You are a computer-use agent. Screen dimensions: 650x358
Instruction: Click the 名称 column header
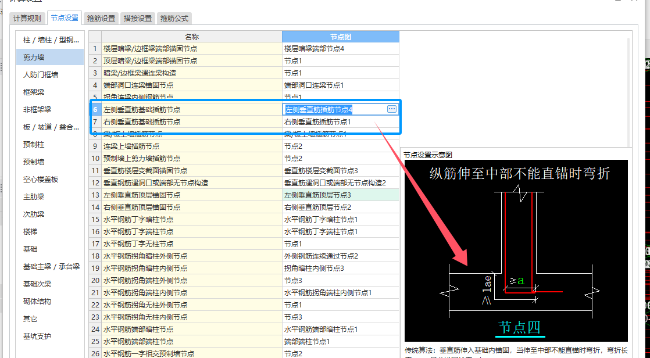(191, 37)
